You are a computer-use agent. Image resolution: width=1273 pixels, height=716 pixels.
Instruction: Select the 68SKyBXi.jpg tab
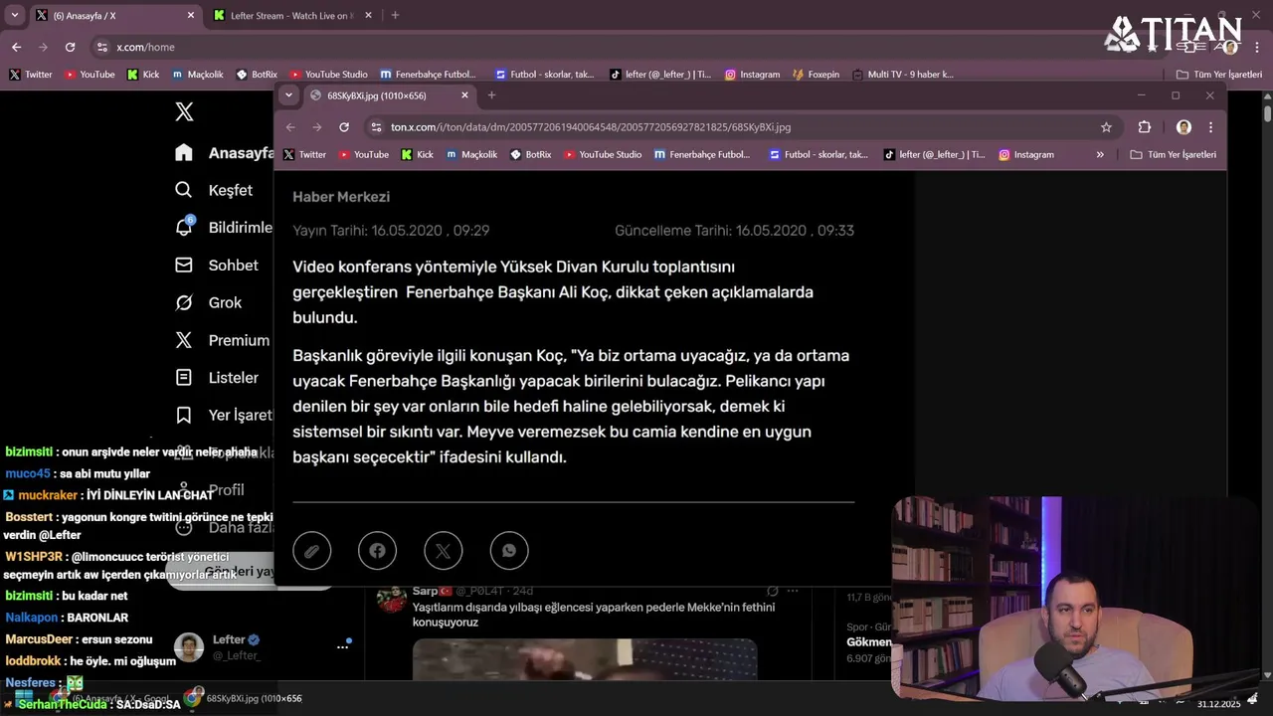pyautogui.click(x=388, y=95)
